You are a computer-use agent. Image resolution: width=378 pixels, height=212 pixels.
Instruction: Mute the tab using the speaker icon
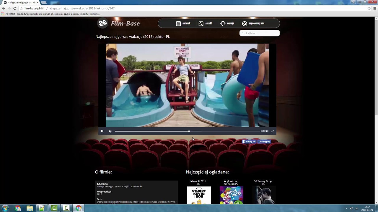[x=34, y=2]
